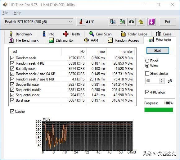180x160 pixels.
Task: Click the Random Access scatter icon
Action: 110,40
